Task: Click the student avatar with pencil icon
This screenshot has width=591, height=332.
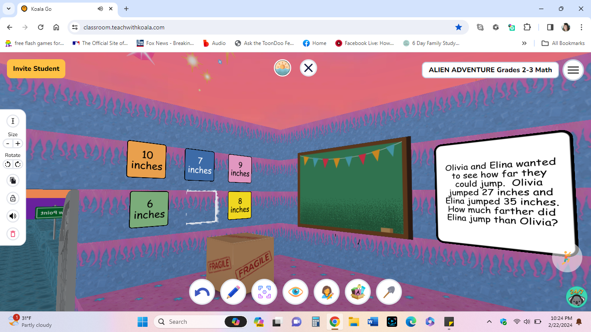Action: tap(327, 292)
